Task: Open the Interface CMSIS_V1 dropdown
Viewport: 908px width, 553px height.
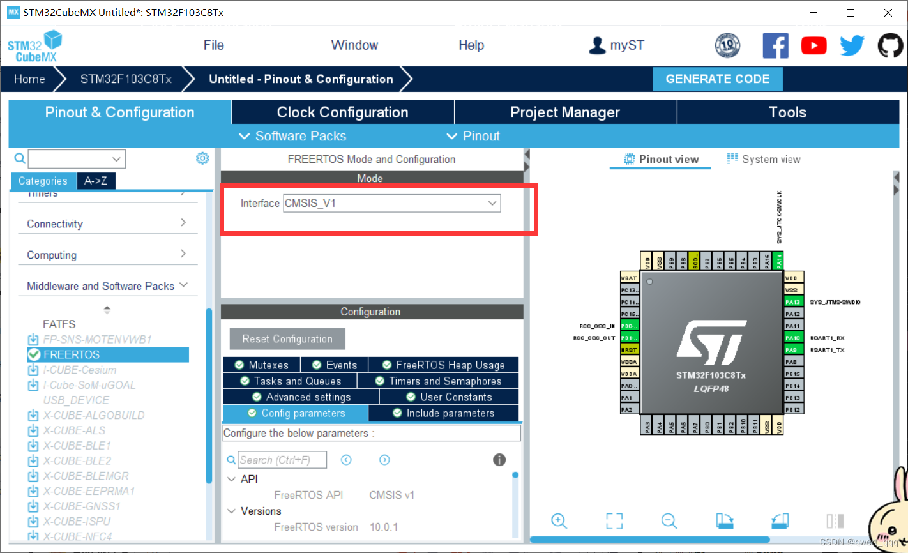Action: [x=392, y=203]
